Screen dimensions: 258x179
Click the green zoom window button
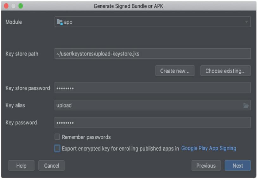(x=21, y=6)
